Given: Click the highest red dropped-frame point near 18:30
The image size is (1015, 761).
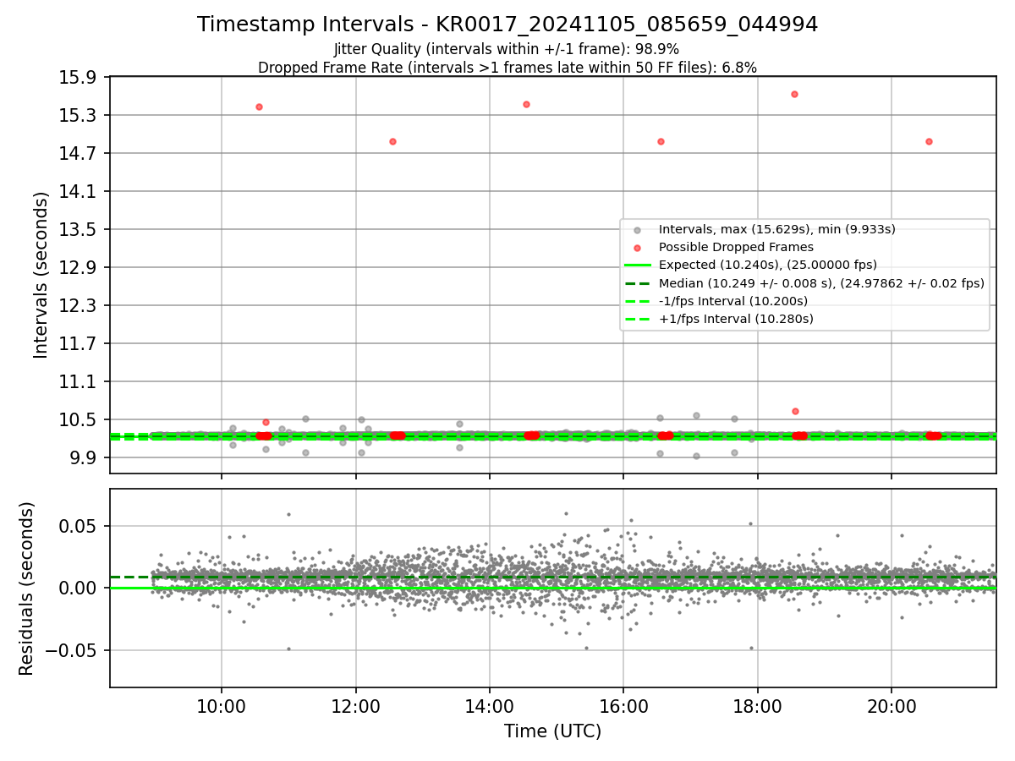Looking at the screenshot, I should point(794,94).
